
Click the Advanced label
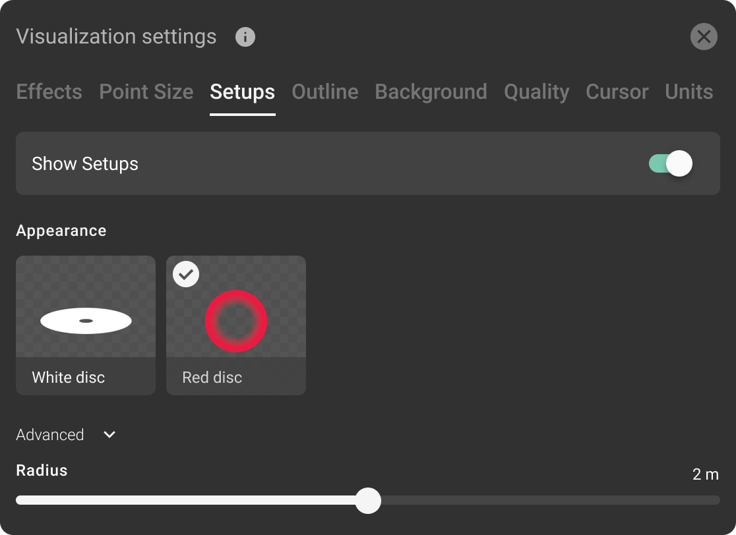50,435
